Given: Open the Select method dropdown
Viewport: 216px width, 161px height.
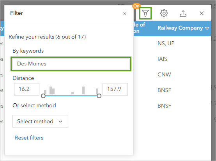Looking at the screenshot, I should [x=40, y=121].
